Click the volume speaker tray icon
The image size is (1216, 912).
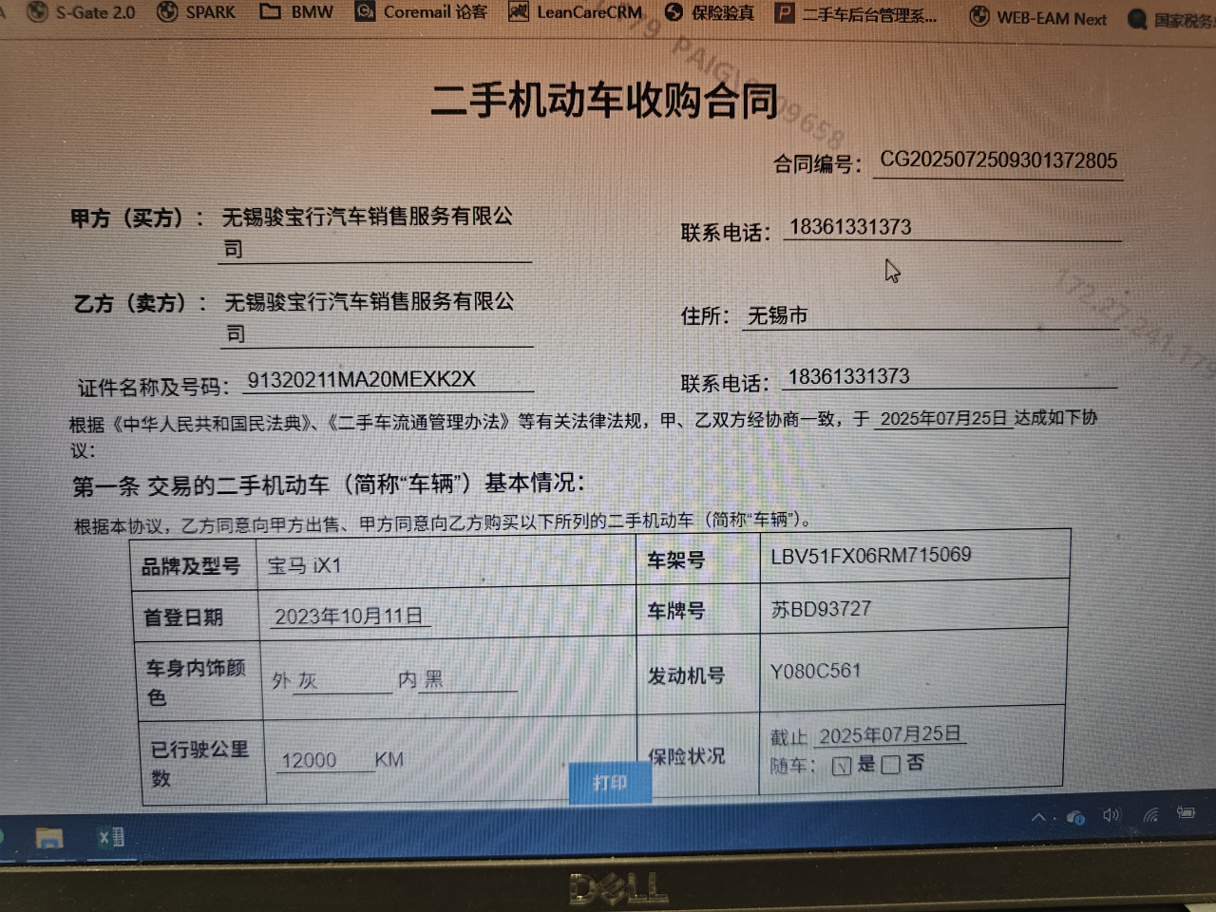click(x=1111, y=815)
